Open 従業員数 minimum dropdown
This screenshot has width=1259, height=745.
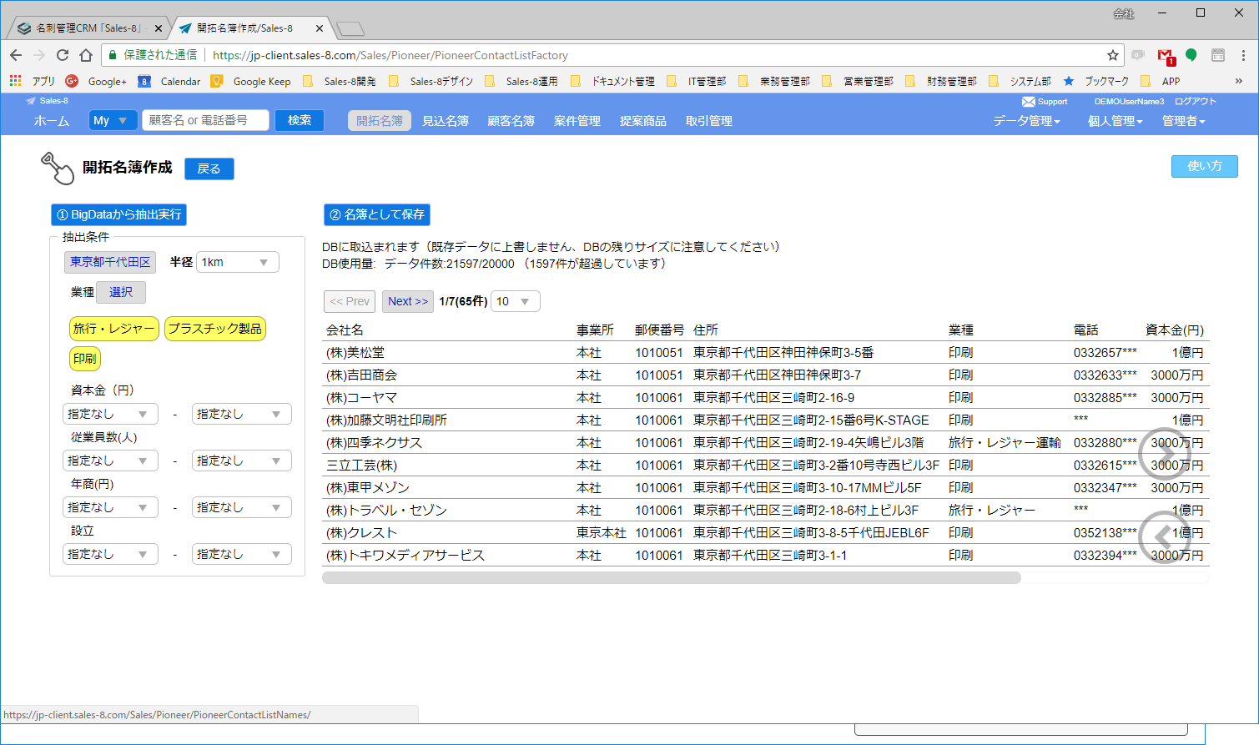coord(110,461)
